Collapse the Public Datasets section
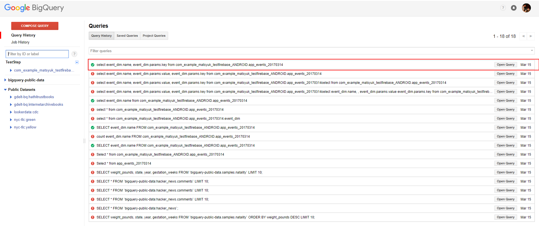The image size is (539, 226). [x=5, y=90]
